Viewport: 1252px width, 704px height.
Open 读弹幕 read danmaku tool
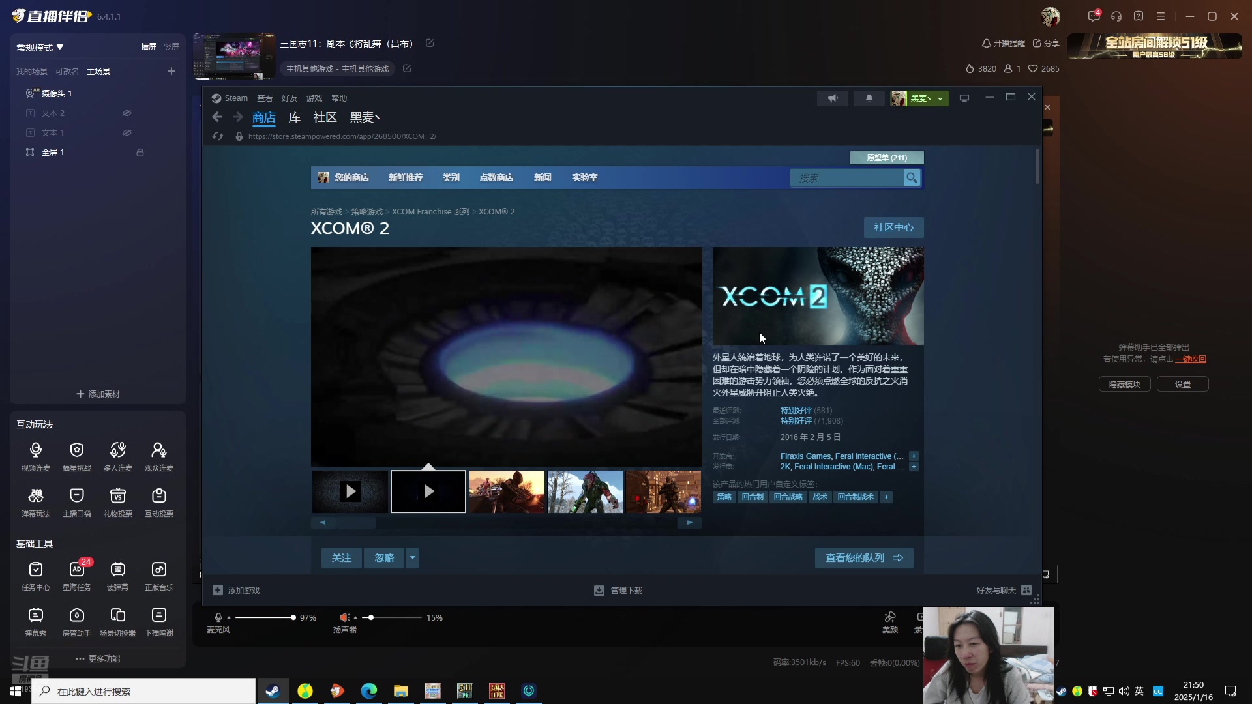(118, 576)
